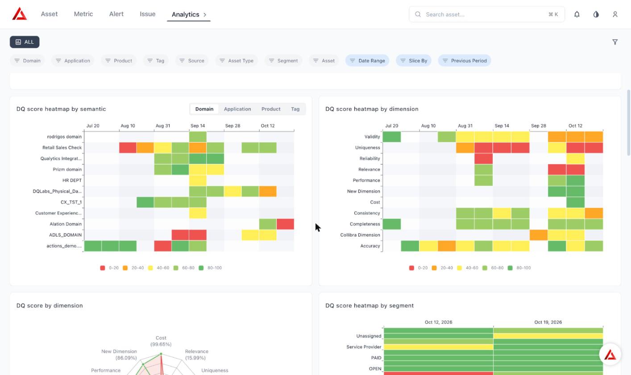Click the Accuracy row label
631x375 pixels.
pos(370,246)
